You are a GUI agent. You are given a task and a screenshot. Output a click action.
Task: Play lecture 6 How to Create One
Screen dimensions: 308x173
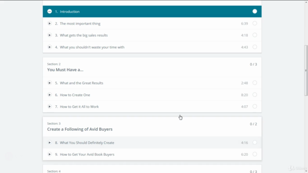50,95
